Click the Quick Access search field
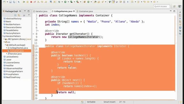 [x=162, y=6]
